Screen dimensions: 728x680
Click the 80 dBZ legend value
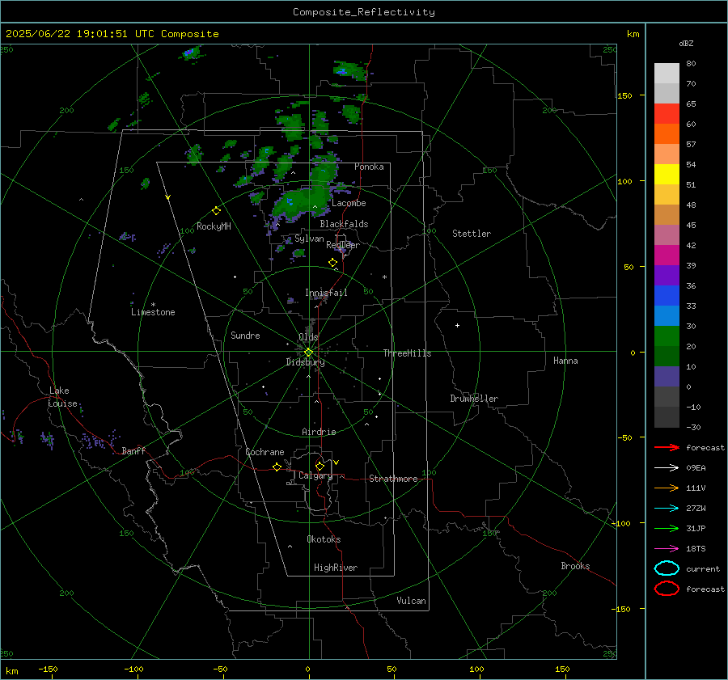pyautogui.click(x=691, y=64)
